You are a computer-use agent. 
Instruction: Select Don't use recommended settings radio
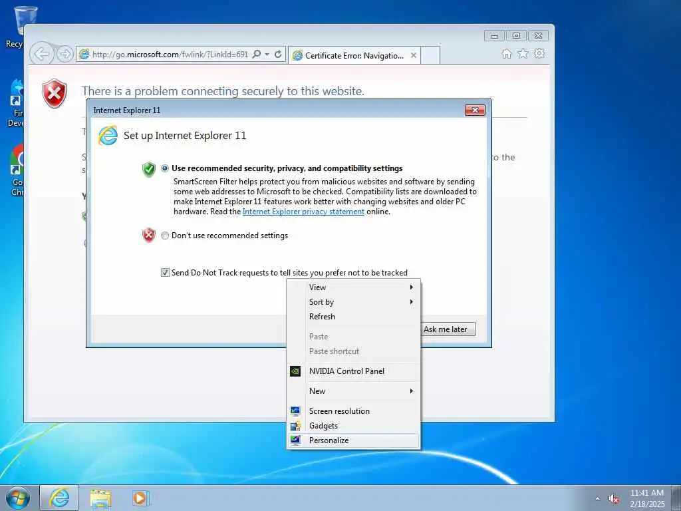[x=165, y=236]
